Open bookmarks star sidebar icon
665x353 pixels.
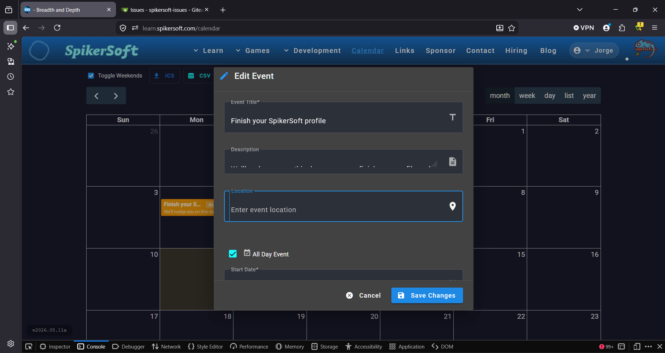click(x=11, y=92)
